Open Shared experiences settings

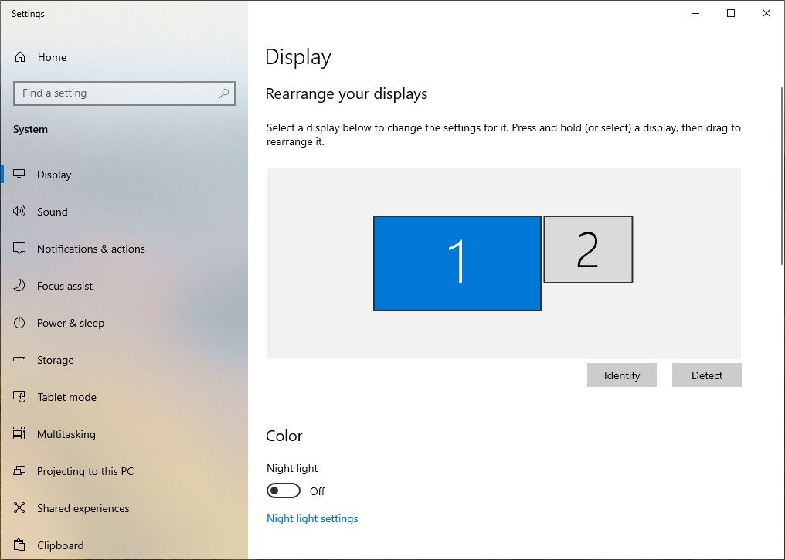pos(124,508)
